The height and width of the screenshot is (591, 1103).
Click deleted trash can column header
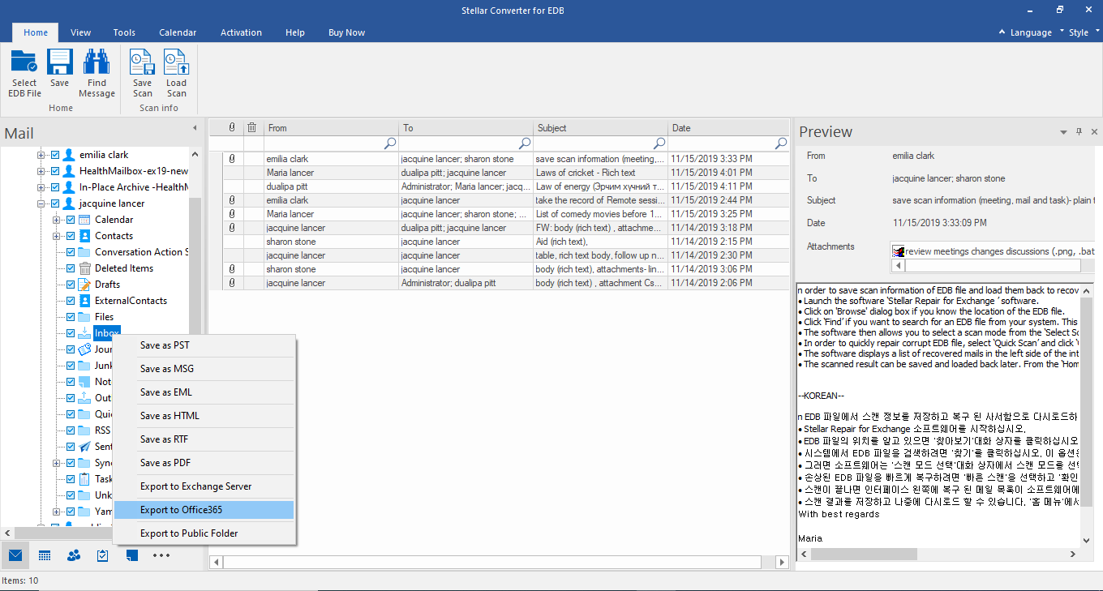click(252, 127)
